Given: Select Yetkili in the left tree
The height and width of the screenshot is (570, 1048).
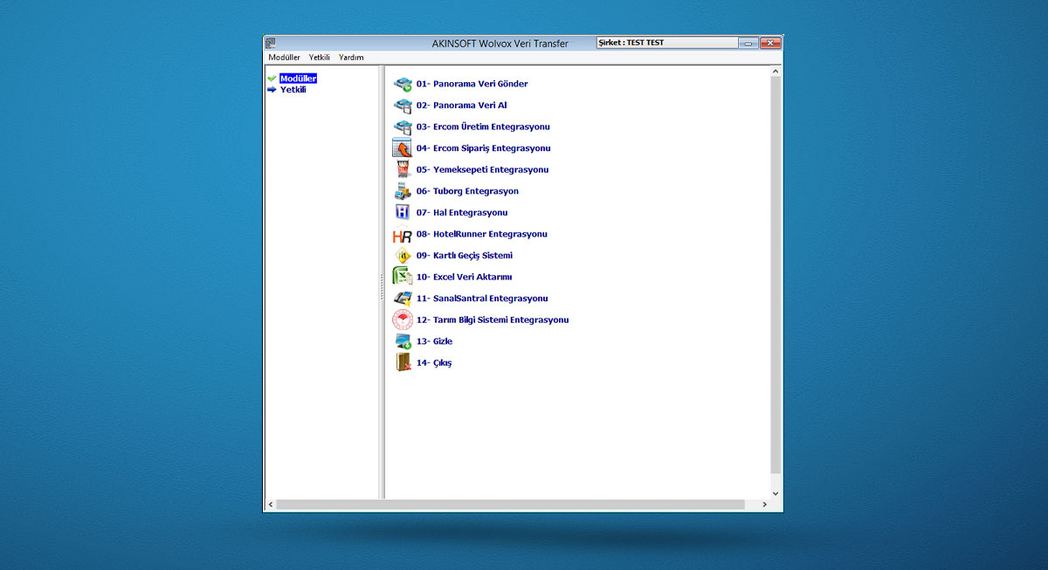Looking at the screenshot, I should (x=293, y=89).
